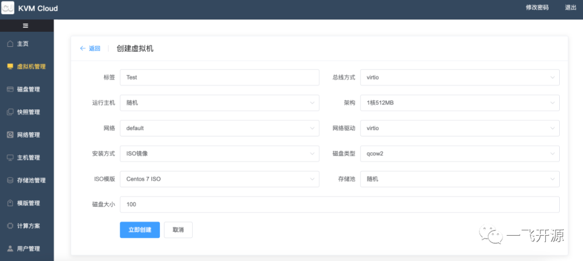Open the ISO模版 dropdown showing Centos 7 ISO

point(219,179)
